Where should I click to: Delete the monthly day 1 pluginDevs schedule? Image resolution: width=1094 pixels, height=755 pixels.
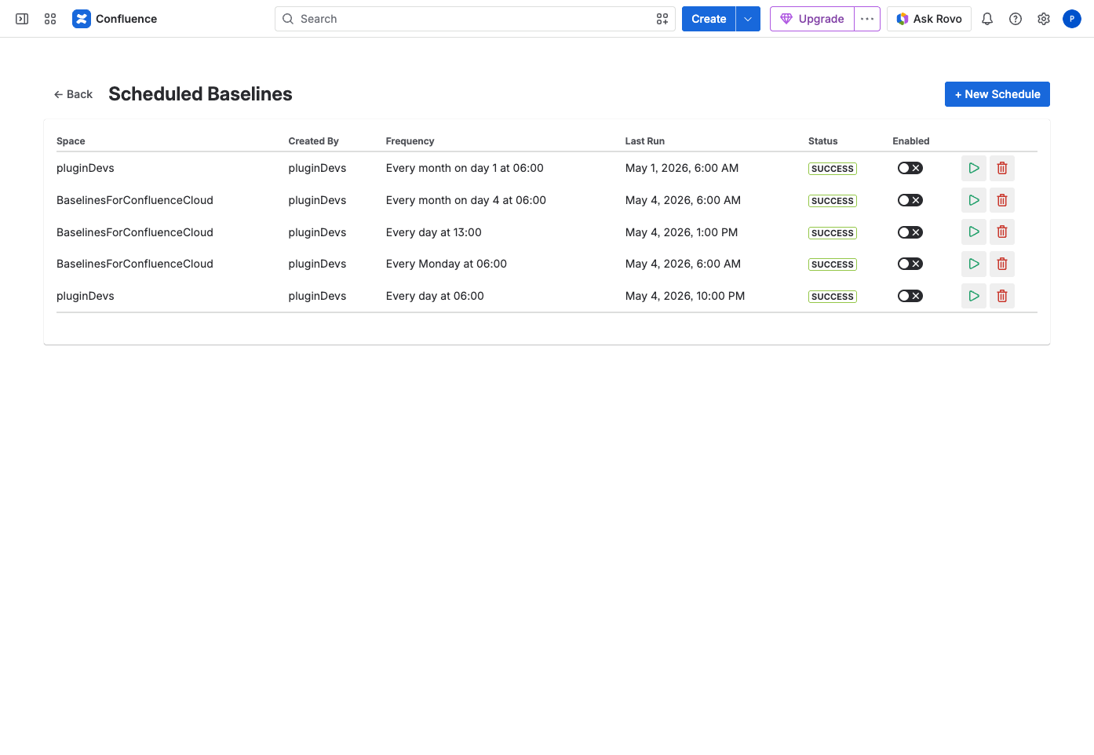(x=1002, y=168)
